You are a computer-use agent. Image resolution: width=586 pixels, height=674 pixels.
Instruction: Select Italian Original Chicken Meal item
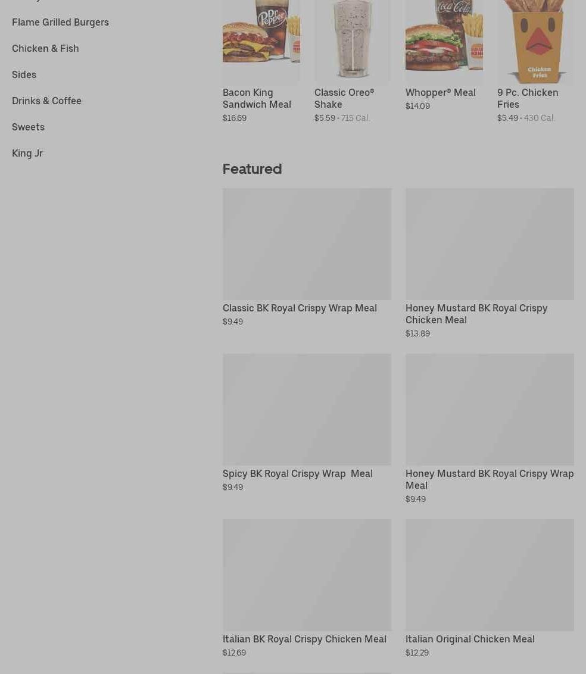[x=490, y=588]
